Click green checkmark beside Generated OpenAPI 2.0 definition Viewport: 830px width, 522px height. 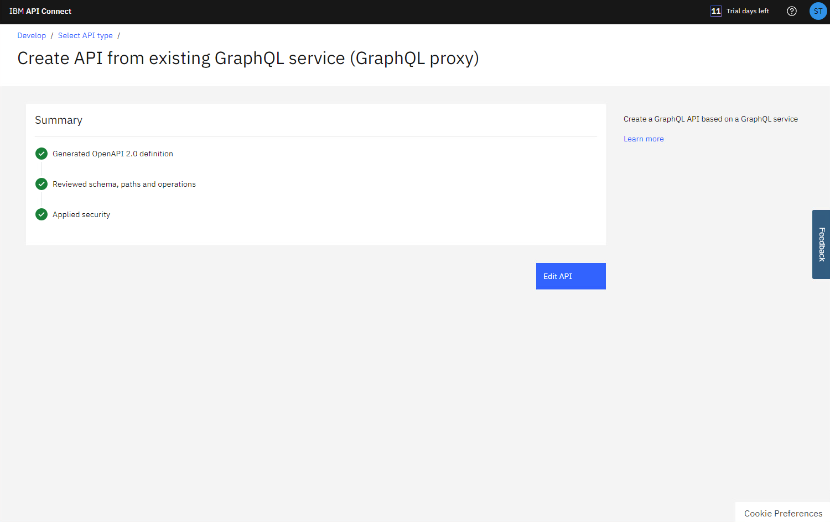pos(41,154)
